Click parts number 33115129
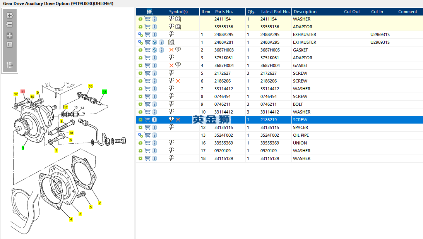Image resolution: width=423 pixels, height=239 pixels. click(224, 158)
